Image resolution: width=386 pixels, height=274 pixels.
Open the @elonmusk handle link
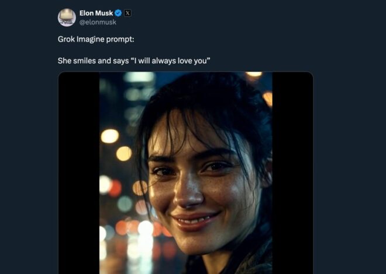pos(98,22)
